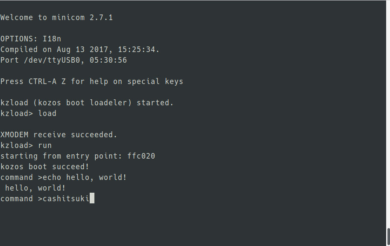This screenshot has width=390, height=246.
Task: Click the "kozos boot loadeler" started line
Action: pyautogui.click(x=87, y=103)
